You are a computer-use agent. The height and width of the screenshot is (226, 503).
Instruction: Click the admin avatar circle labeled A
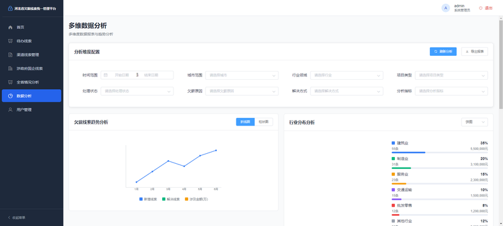click(446, 8)
